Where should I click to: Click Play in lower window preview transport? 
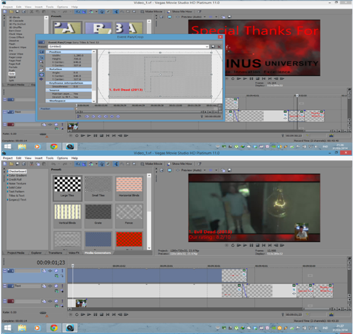(245, 245)
